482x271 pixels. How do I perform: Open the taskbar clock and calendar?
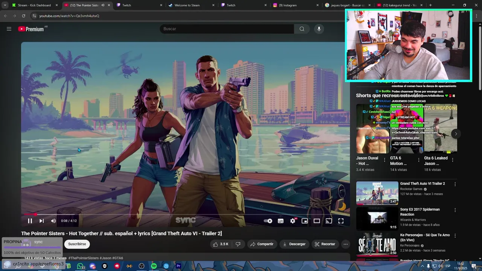pos(461,266)
